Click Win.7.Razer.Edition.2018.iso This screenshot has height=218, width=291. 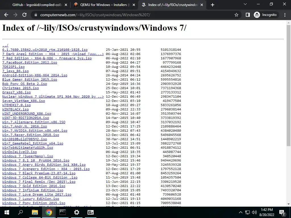pos(31,135)
